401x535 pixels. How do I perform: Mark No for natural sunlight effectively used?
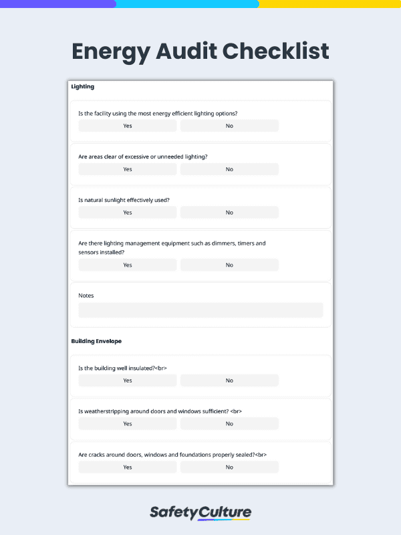coord(229,212)
